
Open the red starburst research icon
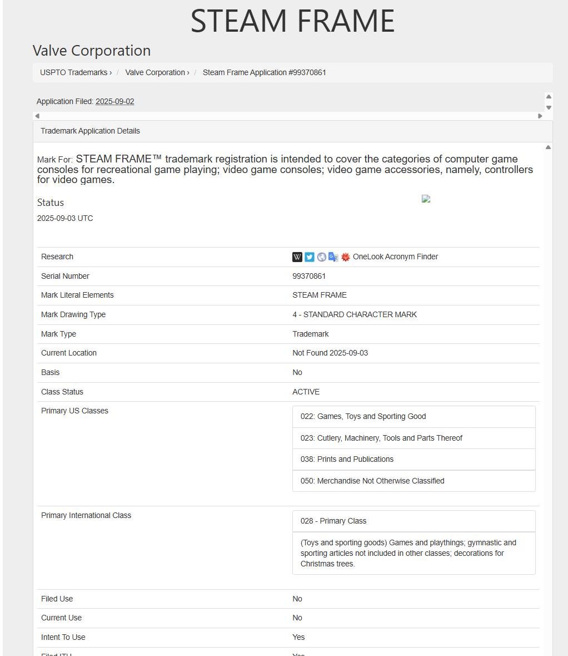pos(345,257)
